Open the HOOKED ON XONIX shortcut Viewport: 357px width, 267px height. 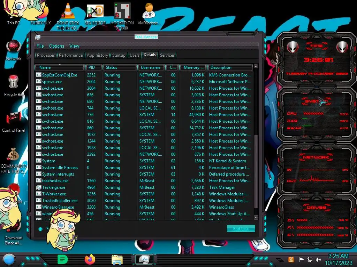122,16
